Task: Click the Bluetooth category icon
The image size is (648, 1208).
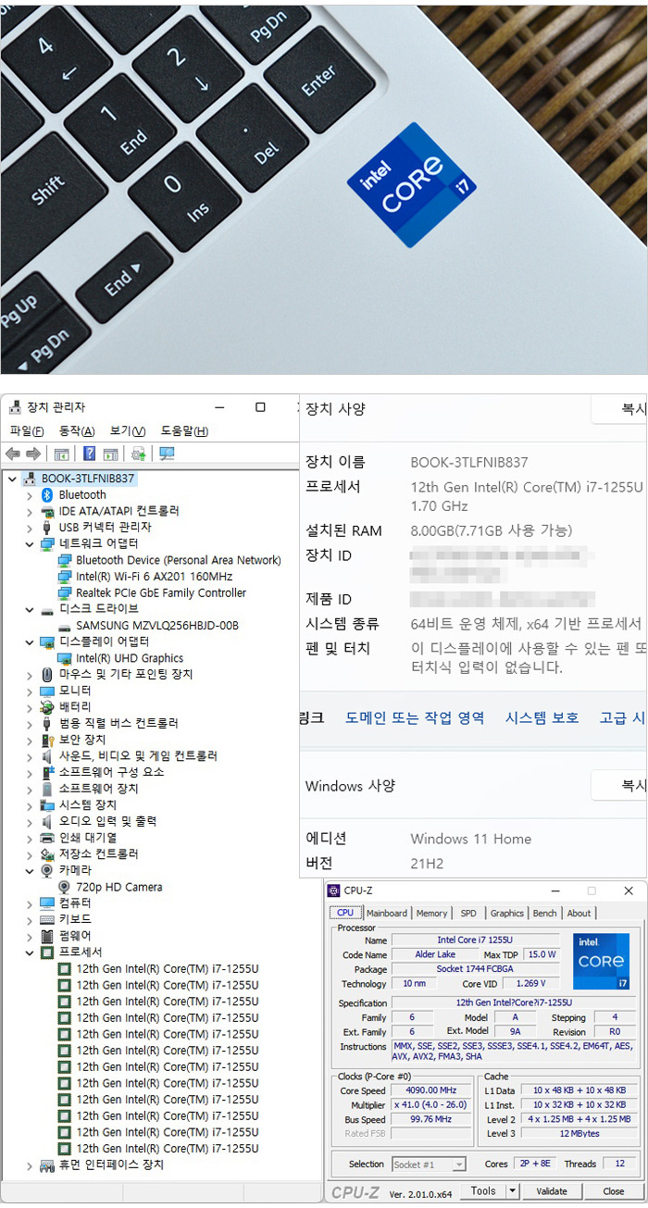Action: (47, 494)
